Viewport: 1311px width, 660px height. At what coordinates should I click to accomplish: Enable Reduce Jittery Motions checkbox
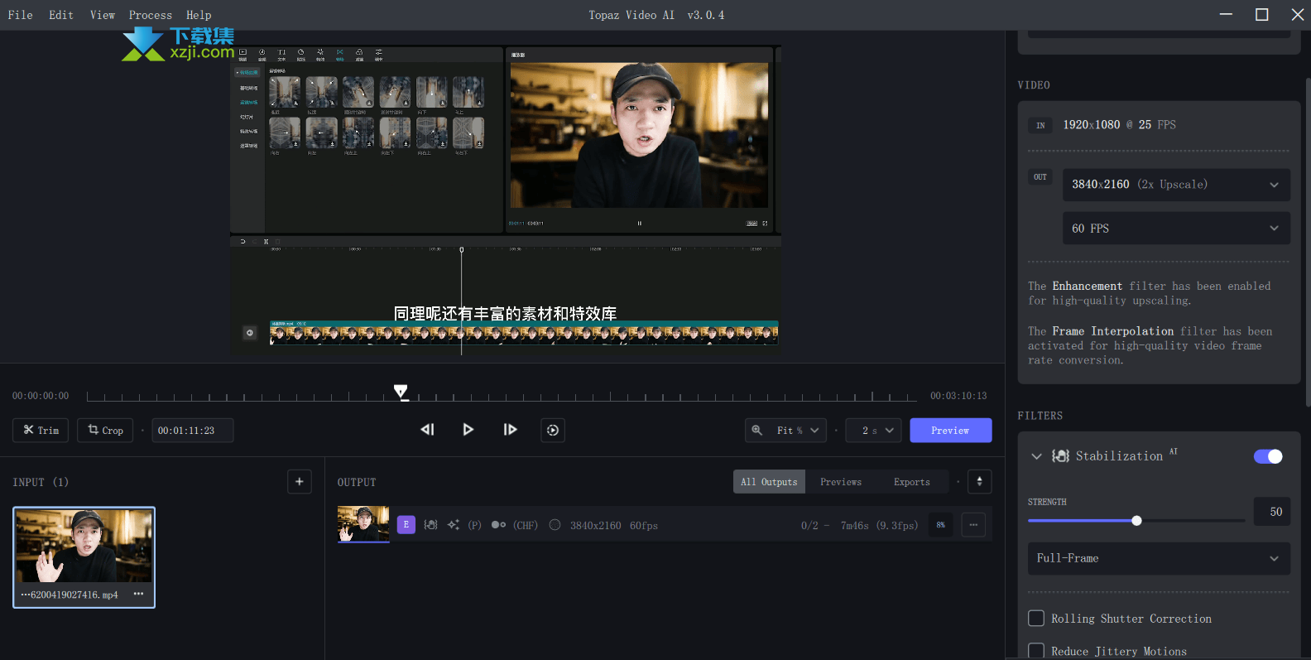(x=1036, y=651)
